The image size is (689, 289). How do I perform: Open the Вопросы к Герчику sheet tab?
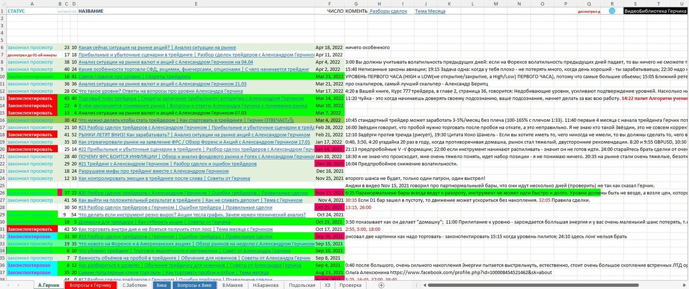90,285
